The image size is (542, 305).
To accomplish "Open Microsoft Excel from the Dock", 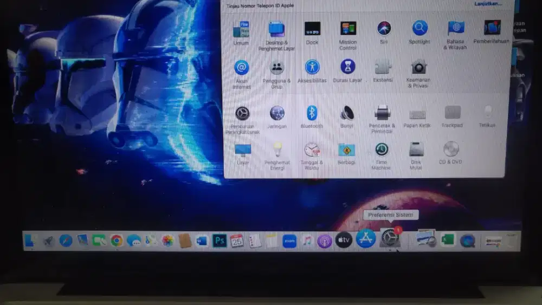I will coord(448,239).
